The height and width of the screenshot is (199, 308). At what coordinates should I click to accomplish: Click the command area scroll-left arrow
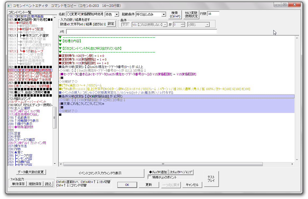(61, 164)
